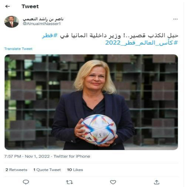This screenshot has width=185, height=187.
Task: Reply using the speech bubble icon
Action: tap(26, 182)
